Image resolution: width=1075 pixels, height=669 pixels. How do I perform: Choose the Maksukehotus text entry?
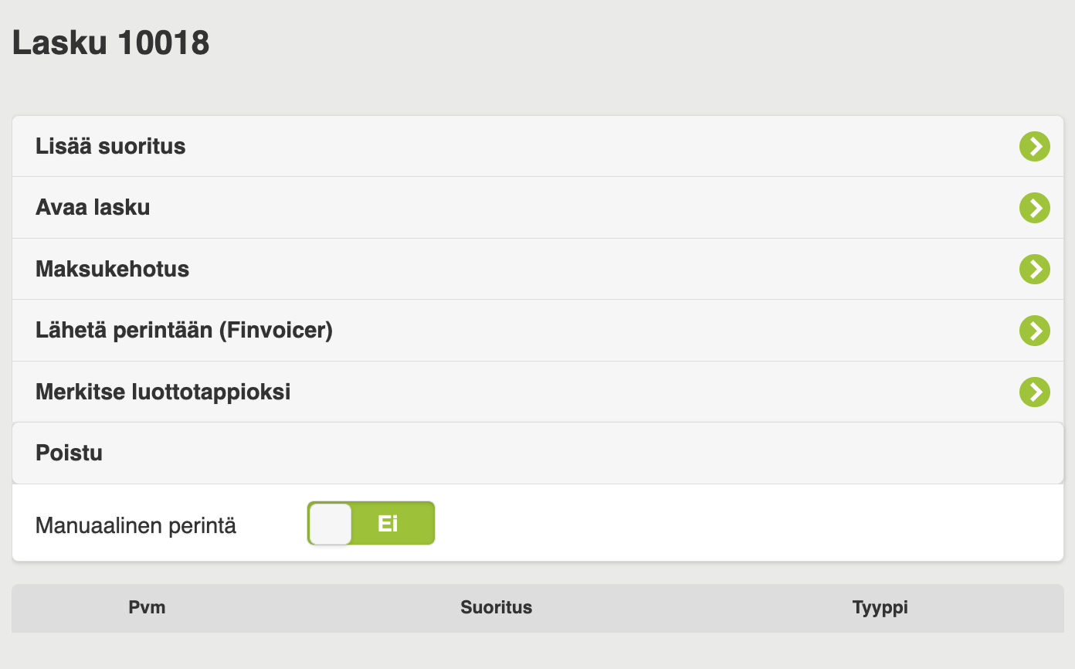(x=113, y=270)
